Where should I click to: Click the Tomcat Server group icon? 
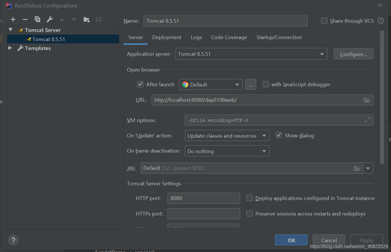pos(20,30)
